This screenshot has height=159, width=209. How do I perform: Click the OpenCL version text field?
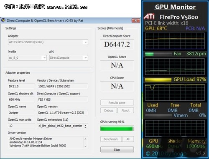point(62,113)
